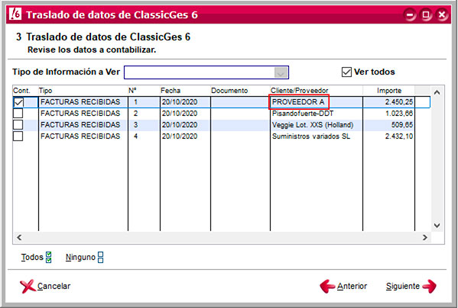
Task: Click the date 20/10/2020 in Pisandofuerte-DDT row
Action: [x=180, y=114]
